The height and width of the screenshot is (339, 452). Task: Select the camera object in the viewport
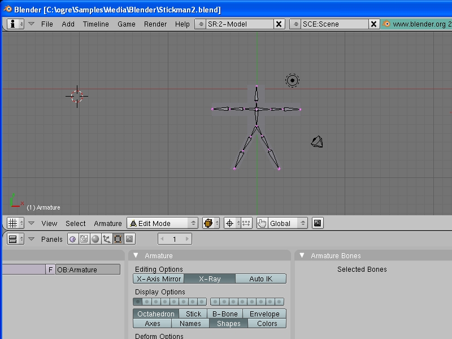coord(317,142)
